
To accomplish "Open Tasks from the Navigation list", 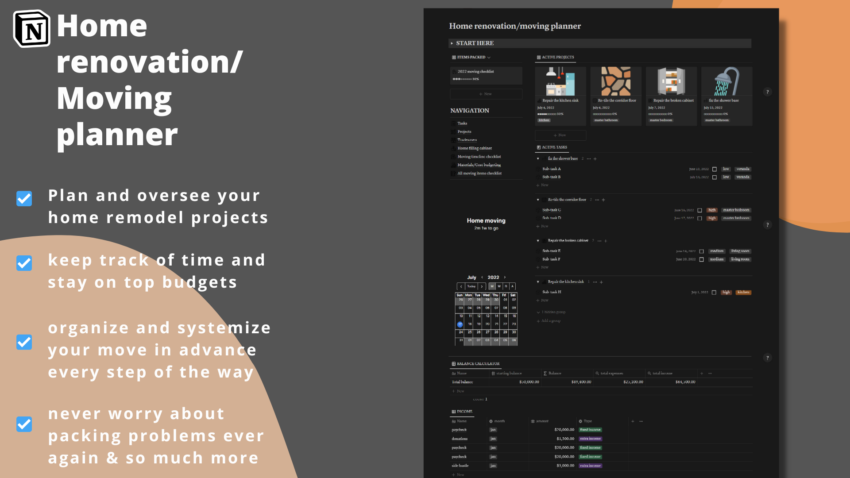I will [462, 123].
